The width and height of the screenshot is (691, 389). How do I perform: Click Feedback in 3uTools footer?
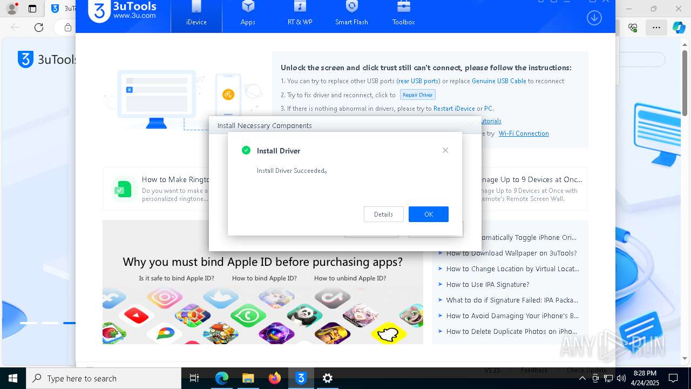coord(534,370)
